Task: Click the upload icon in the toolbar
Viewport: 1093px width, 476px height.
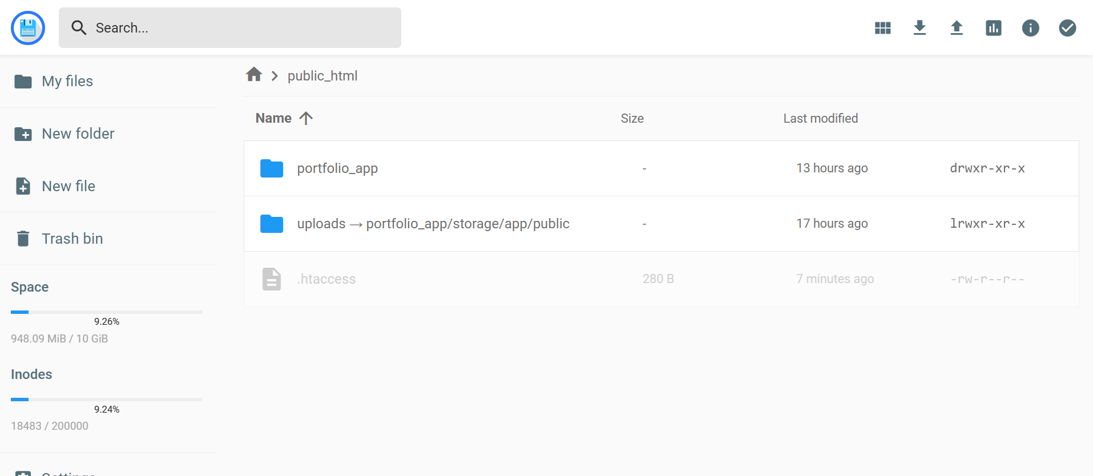Action: click(x=957, y=28)
